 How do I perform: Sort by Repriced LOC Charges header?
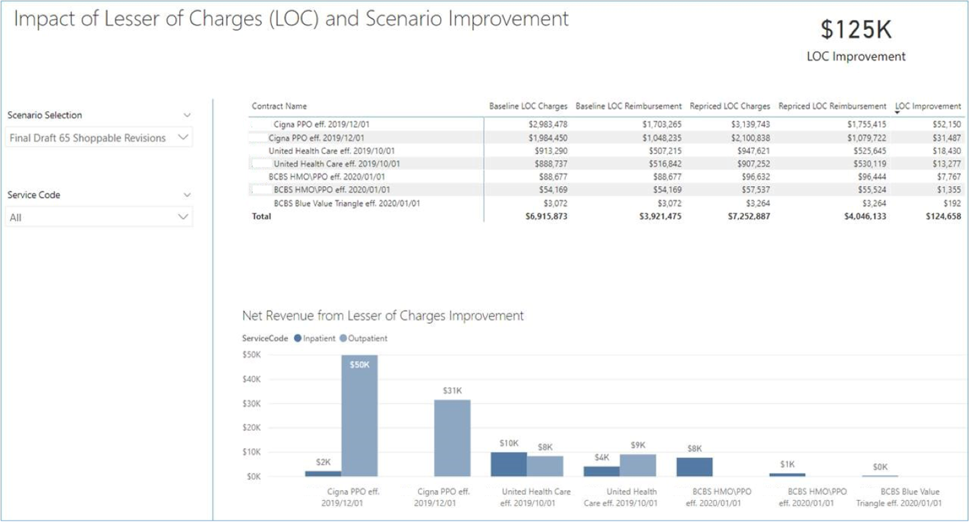point(730,106)
